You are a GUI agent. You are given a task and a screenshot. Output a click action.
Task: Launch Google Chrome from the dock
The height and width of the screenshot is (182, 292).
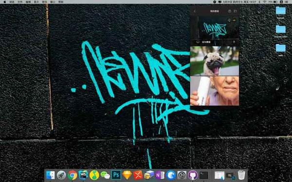[72, 175]
